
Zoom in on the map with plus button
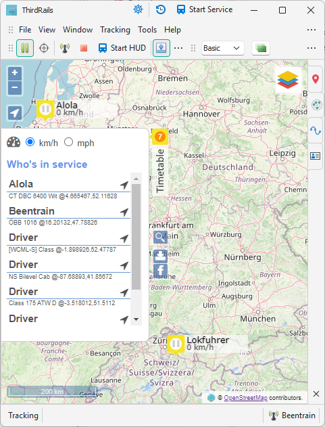coord(15,73)
